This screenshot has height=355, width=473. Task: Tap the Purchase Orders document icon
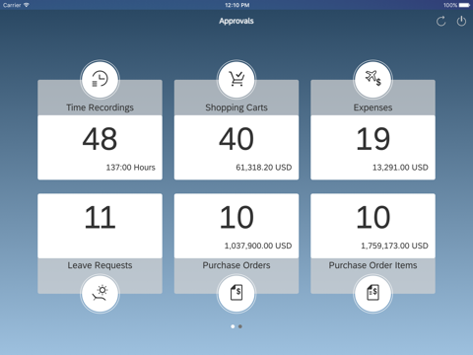(236, 294)
